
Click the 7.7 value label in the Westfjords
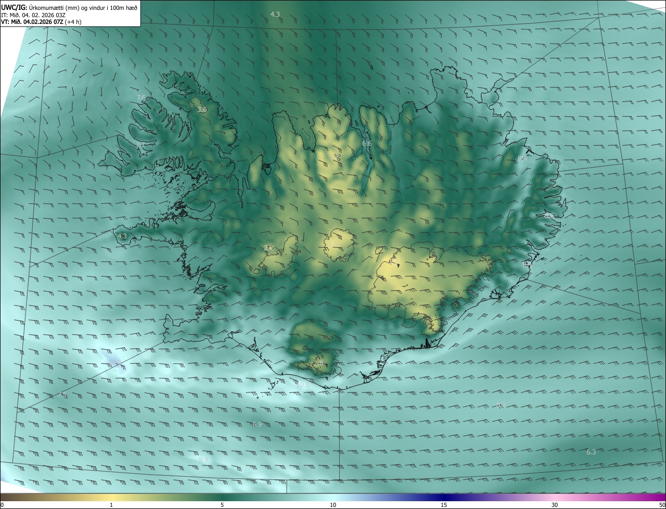(x=140, y=145)
